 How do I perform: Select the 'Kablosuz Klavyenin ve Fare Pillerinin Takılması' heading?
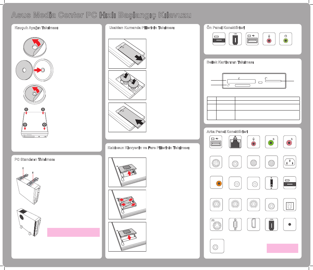[149, 148]
